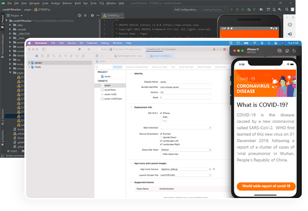Screen dimensions: 308x211
Task: Open the Xcode Find navigator magnifier icon
Action: 54,56
